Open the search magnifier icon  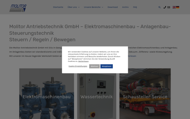click(x=160, y=7)
